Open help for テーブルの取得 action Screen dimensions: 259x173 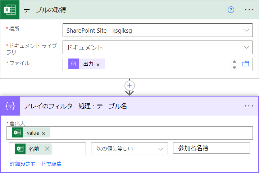point(231,10)
